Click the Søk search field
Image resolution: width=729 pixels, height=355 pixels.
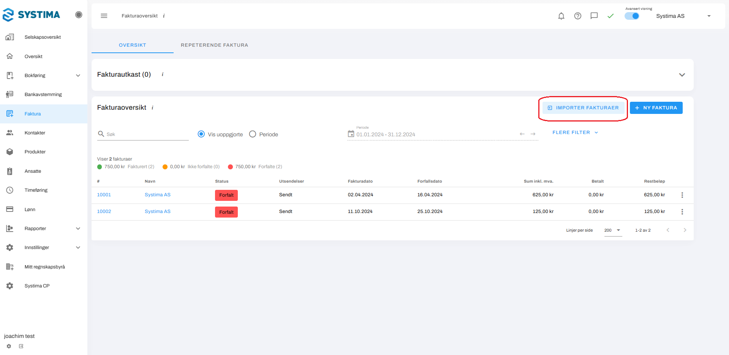[143, 134]
